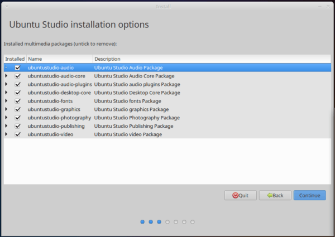The image size is (335, 237).
Task: Click the Continue button
Action: pyautogui.click(x=309, y=195)
